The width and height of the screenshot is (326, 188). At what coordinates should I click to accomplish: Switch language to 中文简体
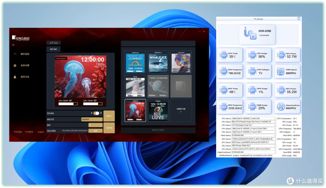point(18,132)
